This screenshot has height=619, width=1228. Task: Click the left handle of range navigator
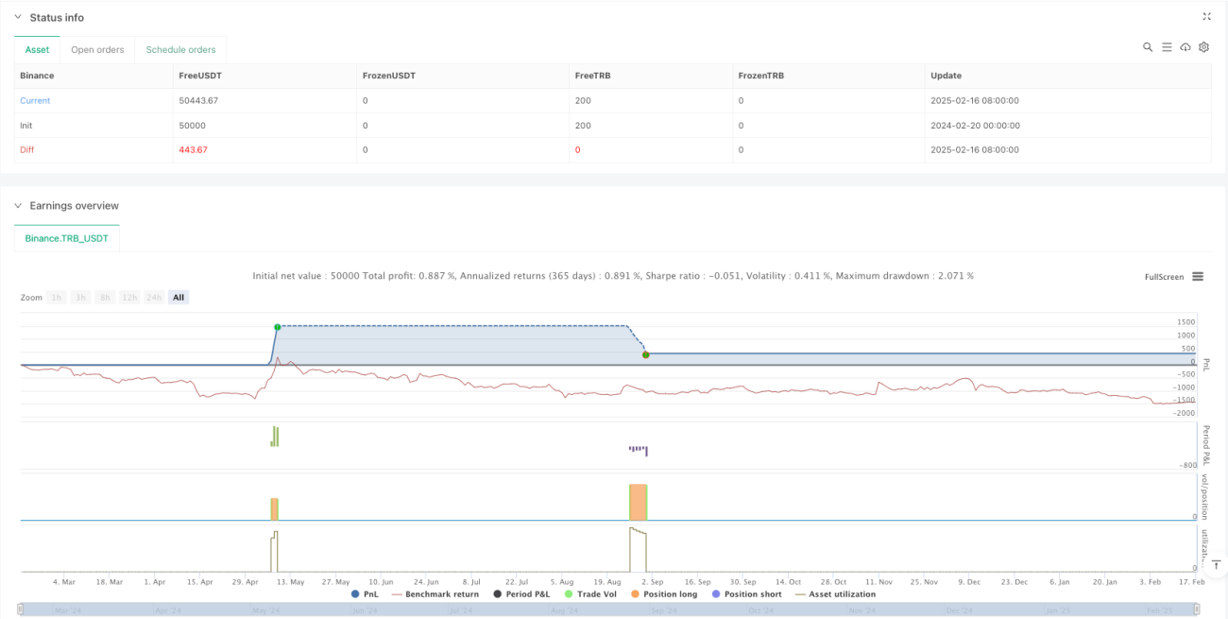tap(22, 610)
